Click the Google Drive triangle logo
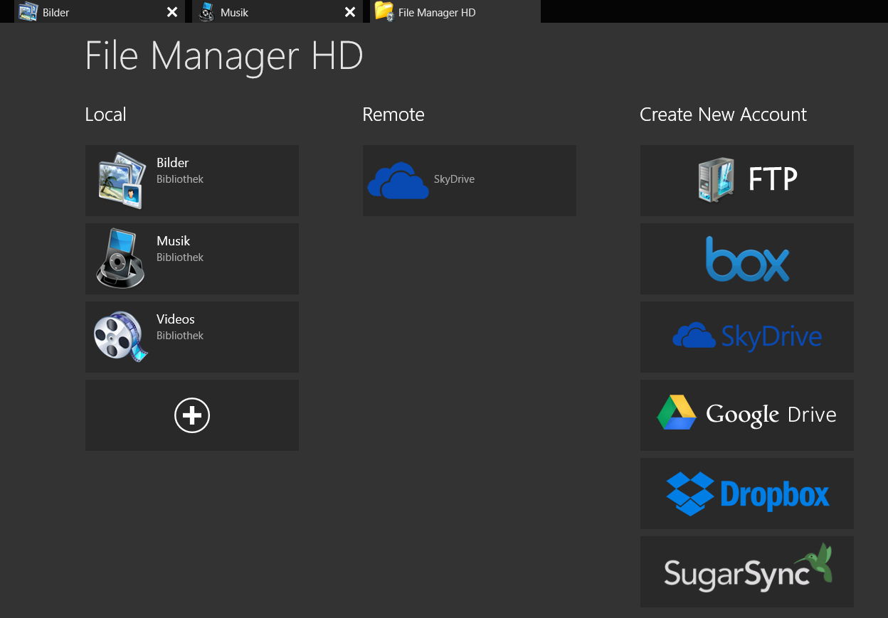The height and width of the screenshot is (618, 888). click(x=677, y=412)
